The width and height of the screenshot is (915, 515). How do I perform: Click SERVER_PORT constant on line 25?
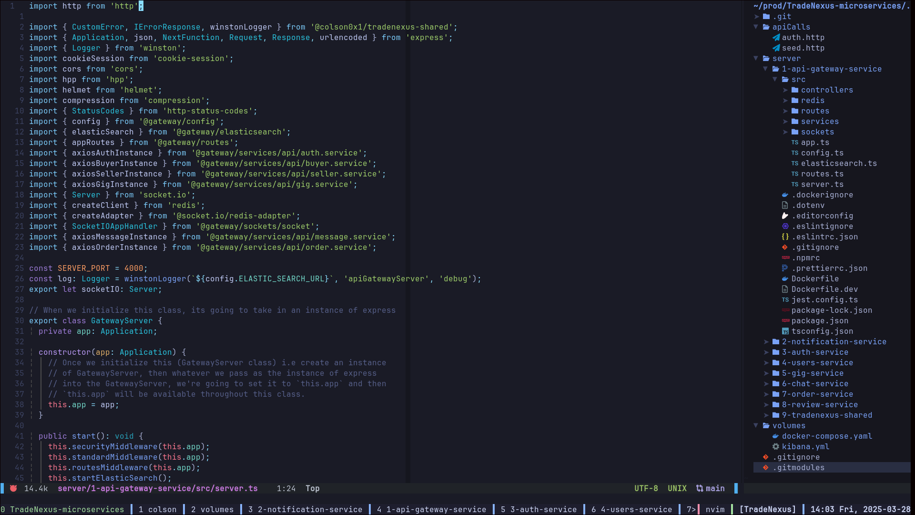[83, 268]
